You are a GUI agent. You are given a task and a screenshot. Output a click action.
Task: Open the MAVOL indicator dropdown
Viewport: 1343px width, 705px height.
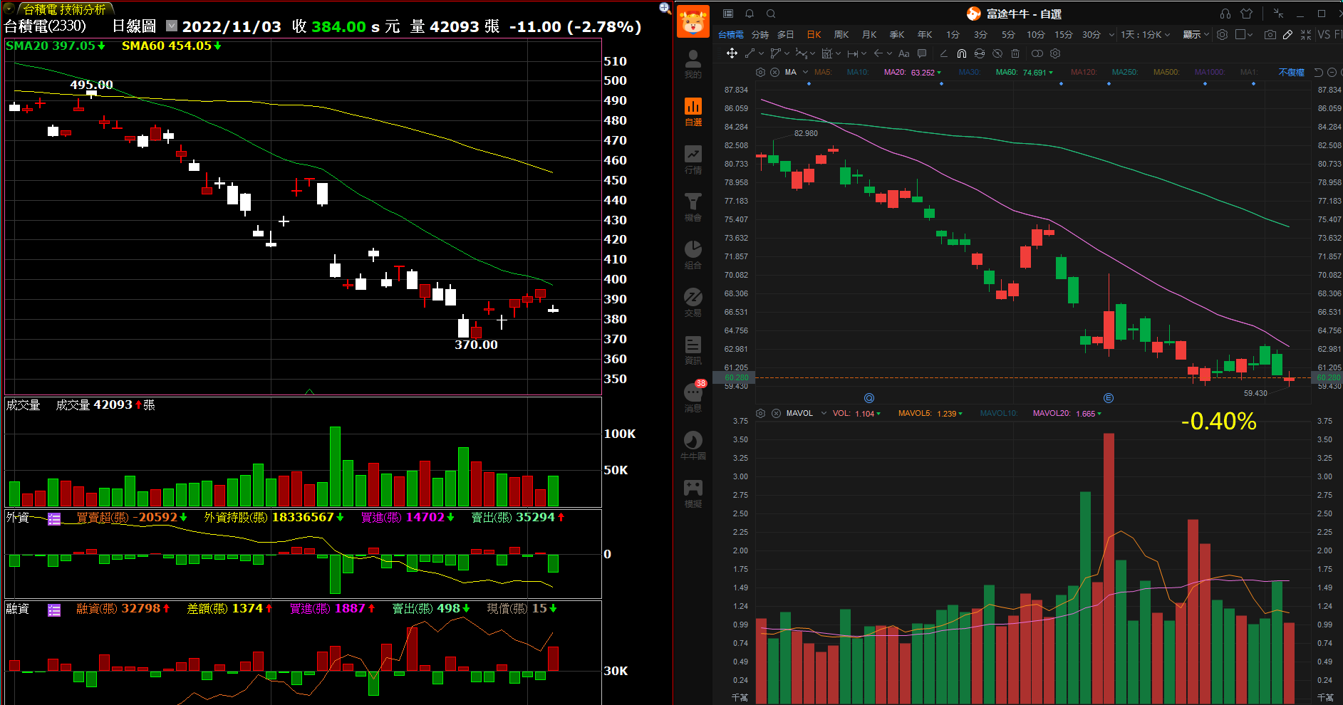point(824,413)
